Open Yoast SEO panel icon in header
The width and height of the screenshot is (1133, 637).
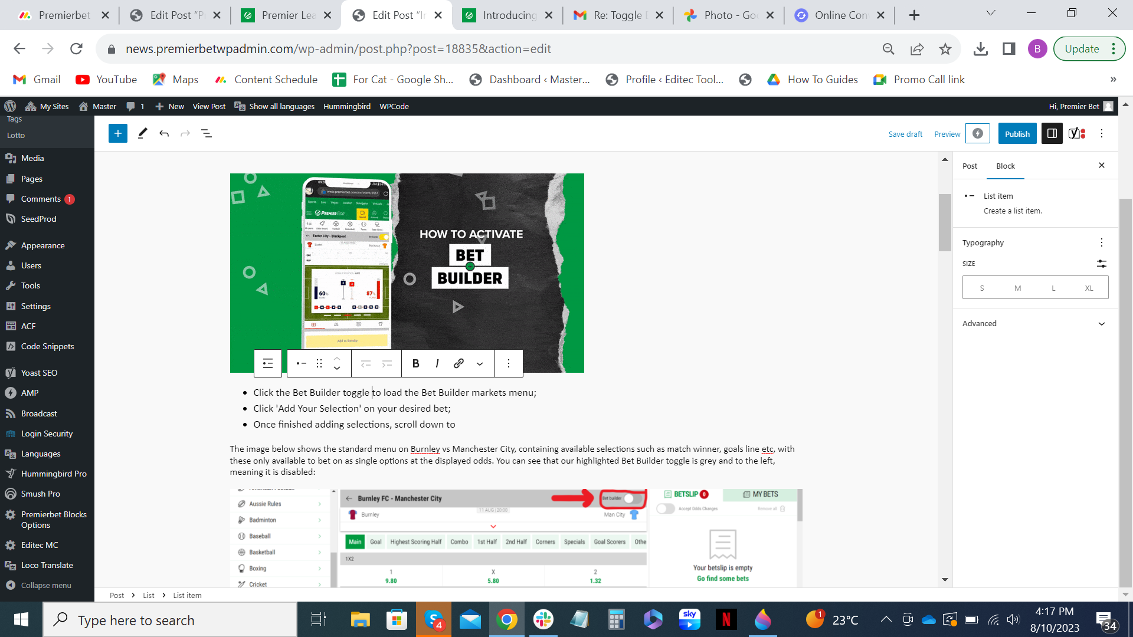[1077, 134]
